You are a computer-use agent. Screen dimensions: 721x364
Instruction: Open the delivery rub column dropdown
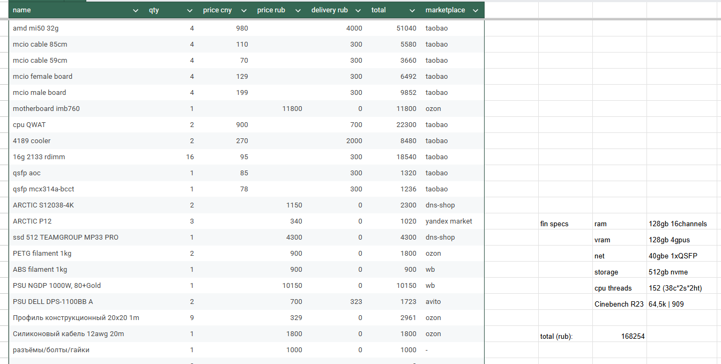tap(358, 11)
